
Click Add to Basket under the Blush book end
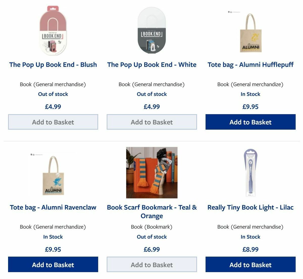click(x=53, y=122)
